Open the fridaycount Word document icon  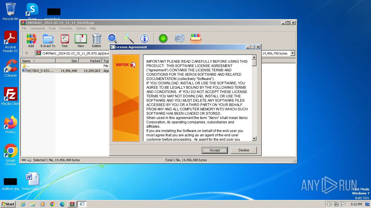32,181
